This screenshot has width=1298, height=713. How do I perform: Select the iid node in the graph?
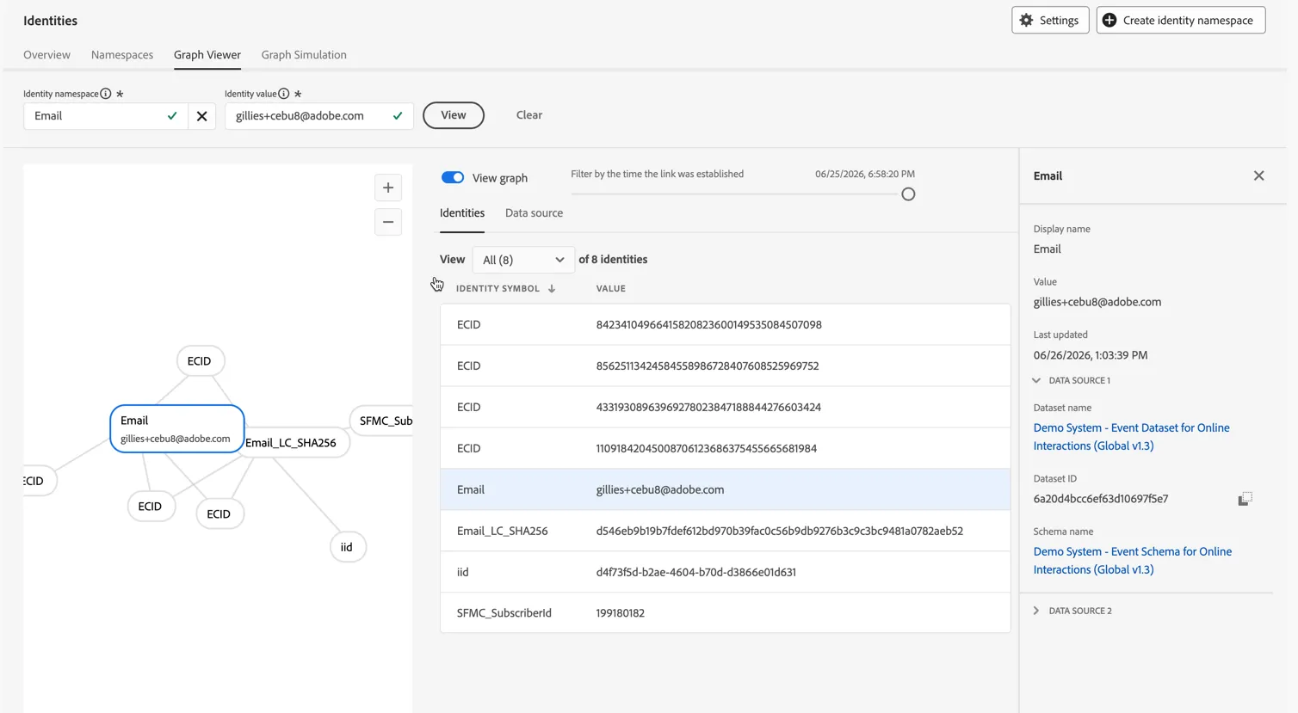click(x=348, y=547)
